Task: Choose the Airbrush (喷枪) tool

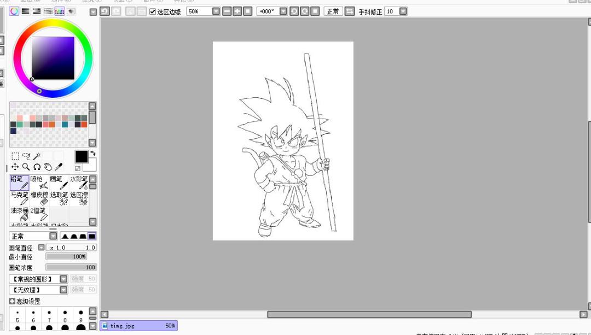Action: click(x=39, y=183)
